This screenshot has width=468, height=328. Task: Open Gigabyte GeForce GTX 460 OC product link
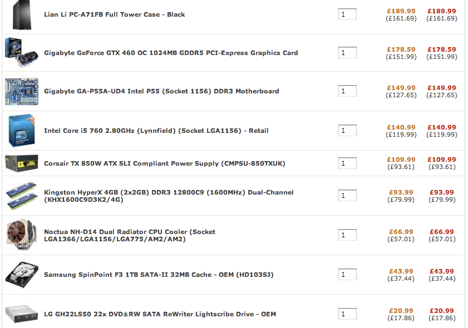click(x=171, y=53)
